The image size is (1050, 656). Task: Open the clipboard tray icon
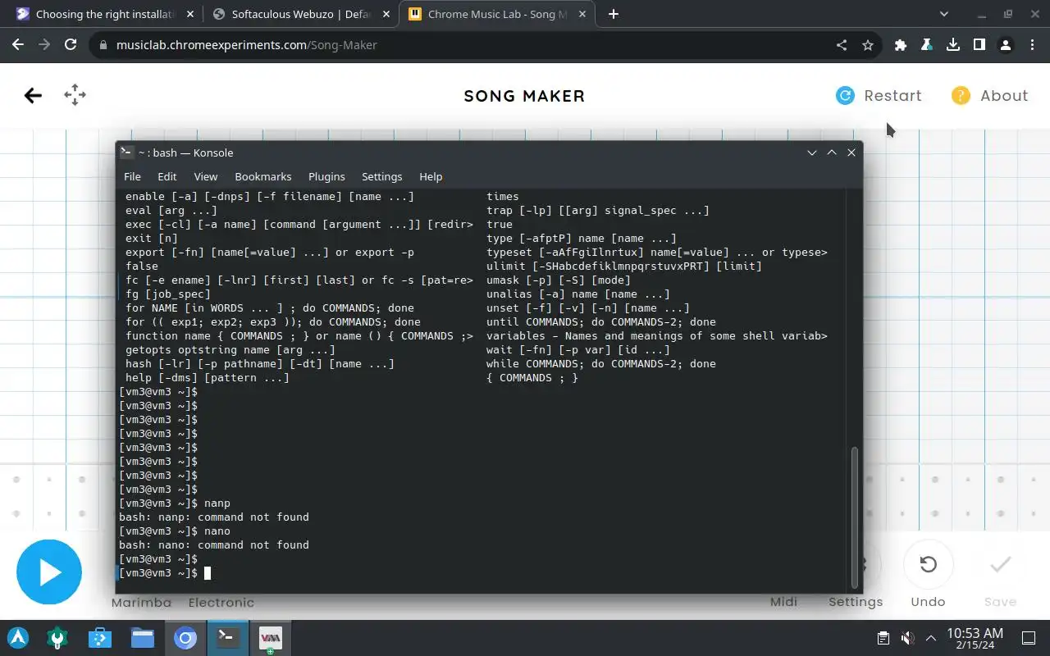pyautogui.click(x=883, y=638)
